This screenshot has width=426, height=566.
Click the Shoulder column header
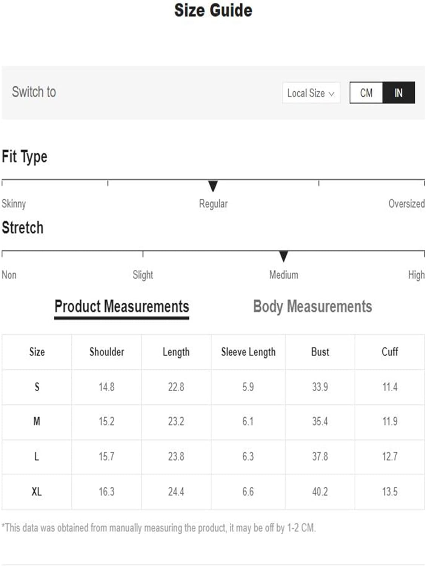[x=107, y=352]
